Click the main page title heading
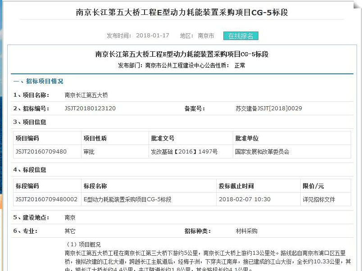This screenshot has height=271, width=362. tap(182, 12)
